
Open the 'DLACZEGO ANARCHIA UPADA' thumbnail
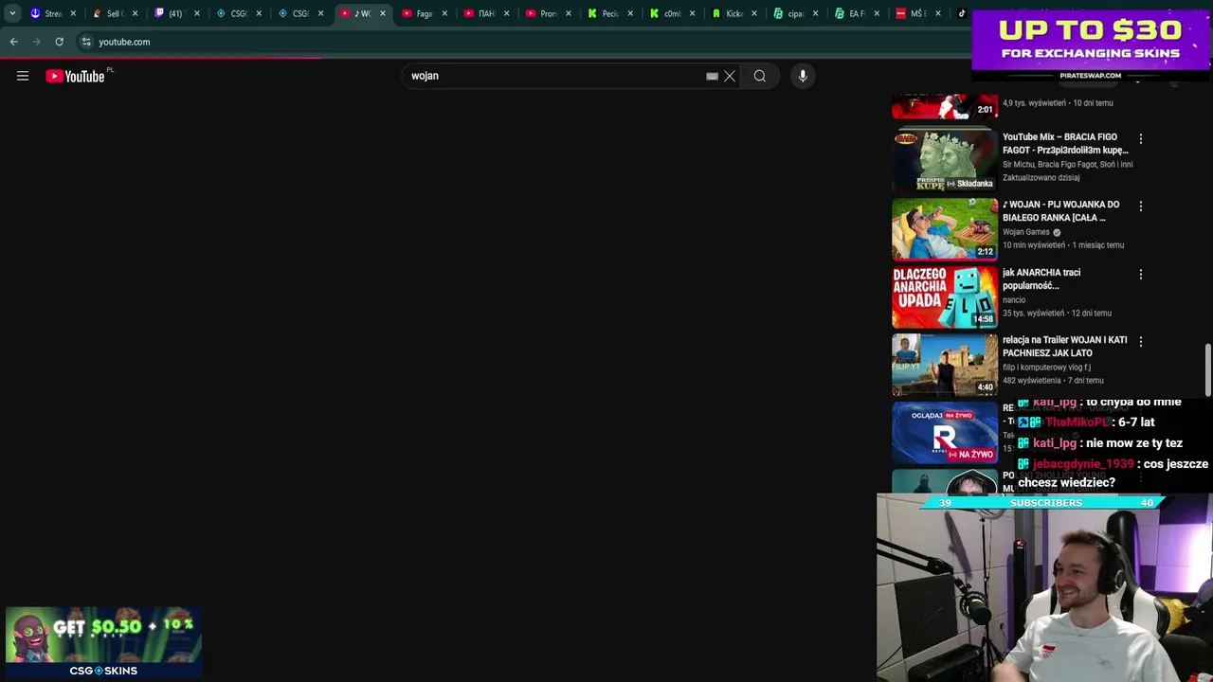pyautogui.click(x=945, y=296)
